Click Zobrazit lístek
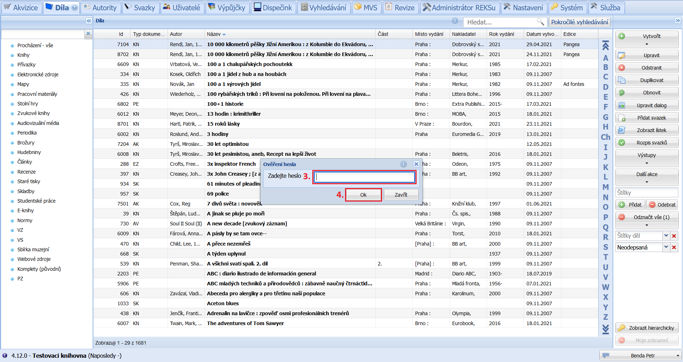The width and height of the screenshot is (683, 362). click(x=647, y=130)
